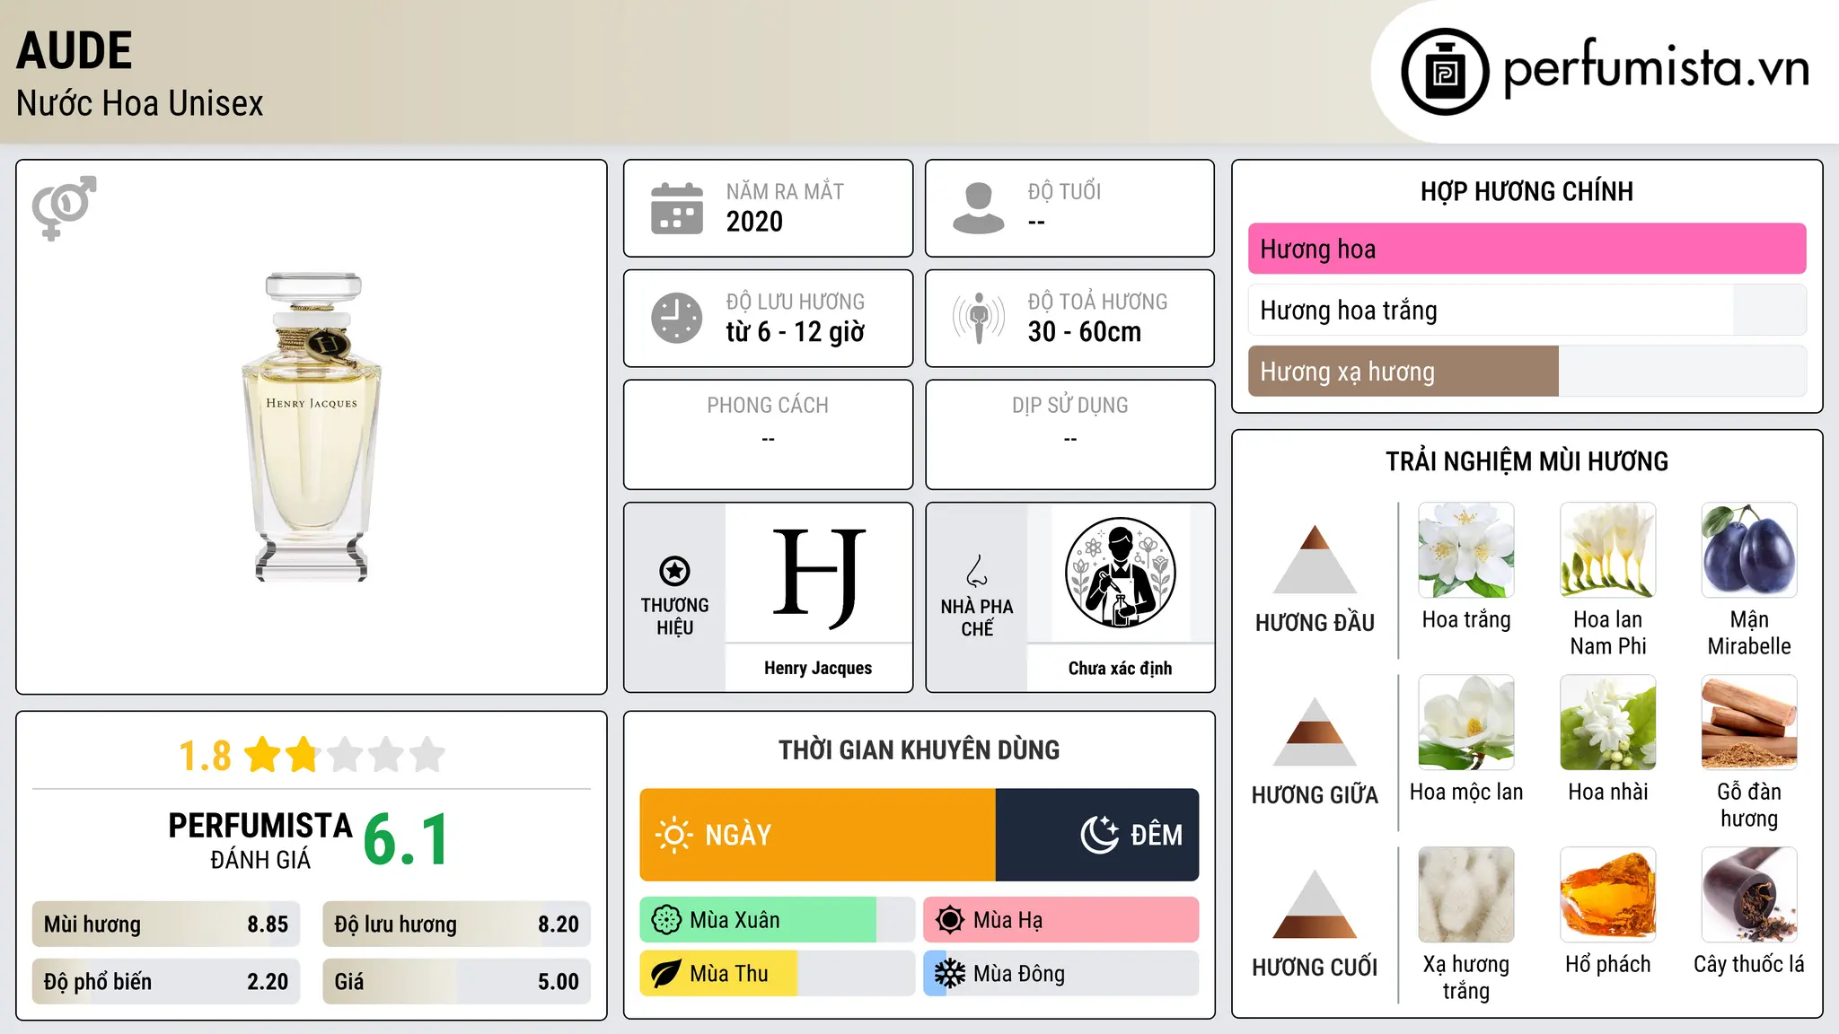Open the Hoa nhài note image
1839x1034 pixels.
(x=1608, y=723)
